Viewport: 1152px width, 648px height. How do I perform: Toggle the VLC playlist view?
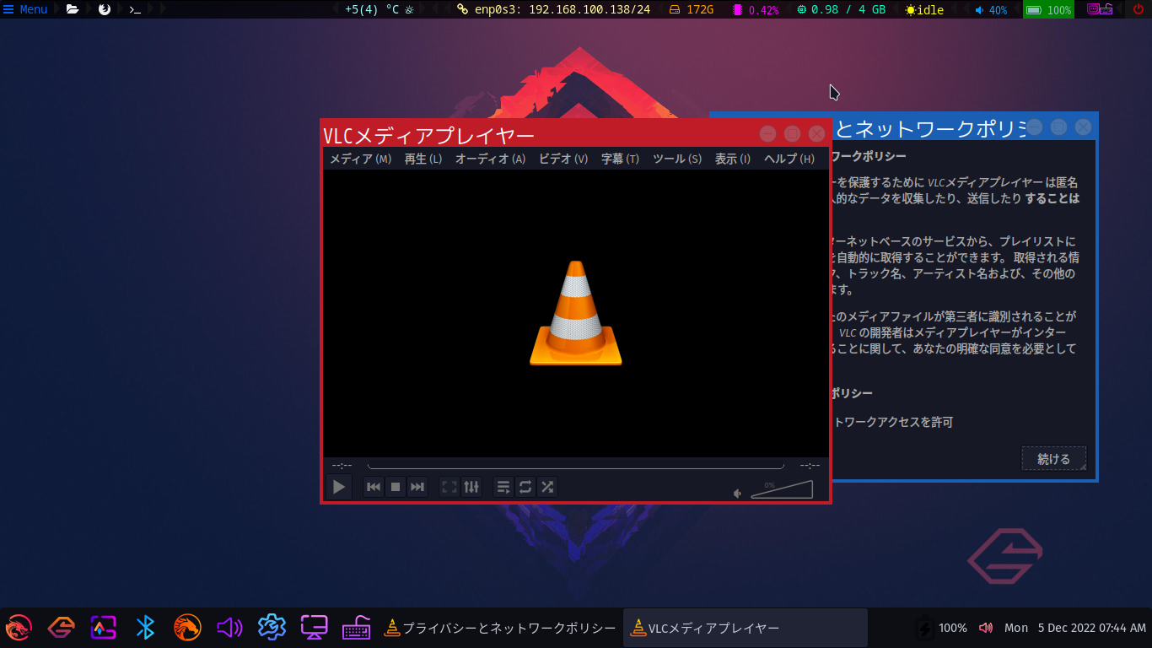coord(503,487)
